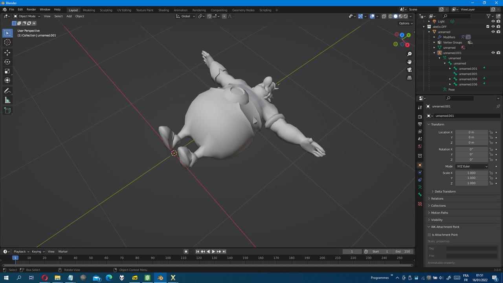The image size is (503, 283).
Task: Disable rendering for unnamed.001 camera icon
Action: (498, 53)
